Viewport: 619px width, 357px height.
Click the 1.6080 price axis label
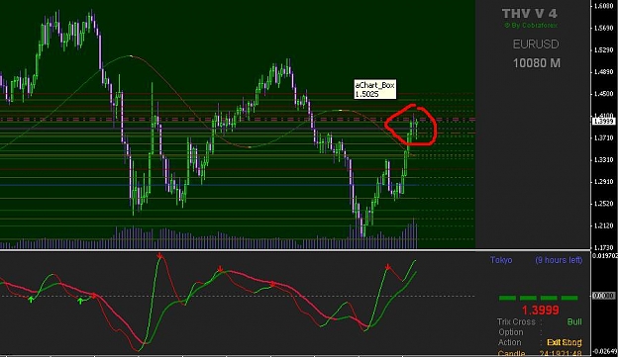pos(603,6)
